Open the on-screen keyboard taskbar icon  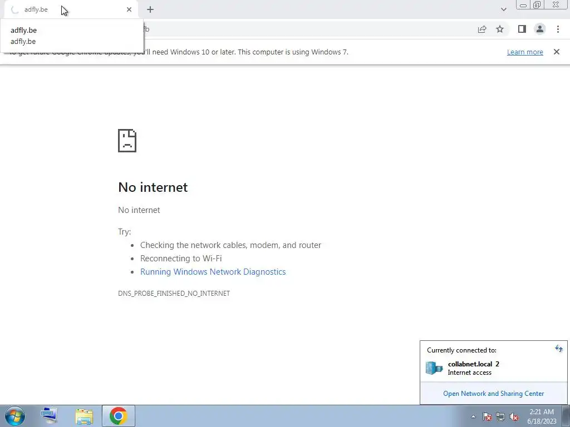coord(49,416)
